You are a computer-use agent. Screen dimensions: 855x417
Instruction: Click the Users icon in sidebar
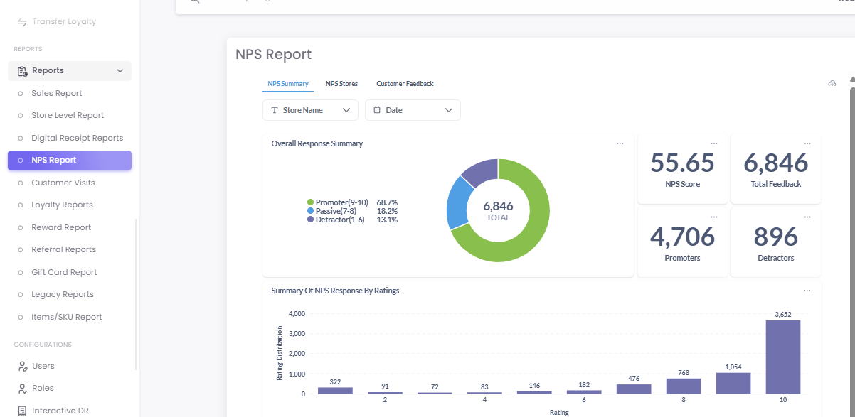click(x=22, y=366)
